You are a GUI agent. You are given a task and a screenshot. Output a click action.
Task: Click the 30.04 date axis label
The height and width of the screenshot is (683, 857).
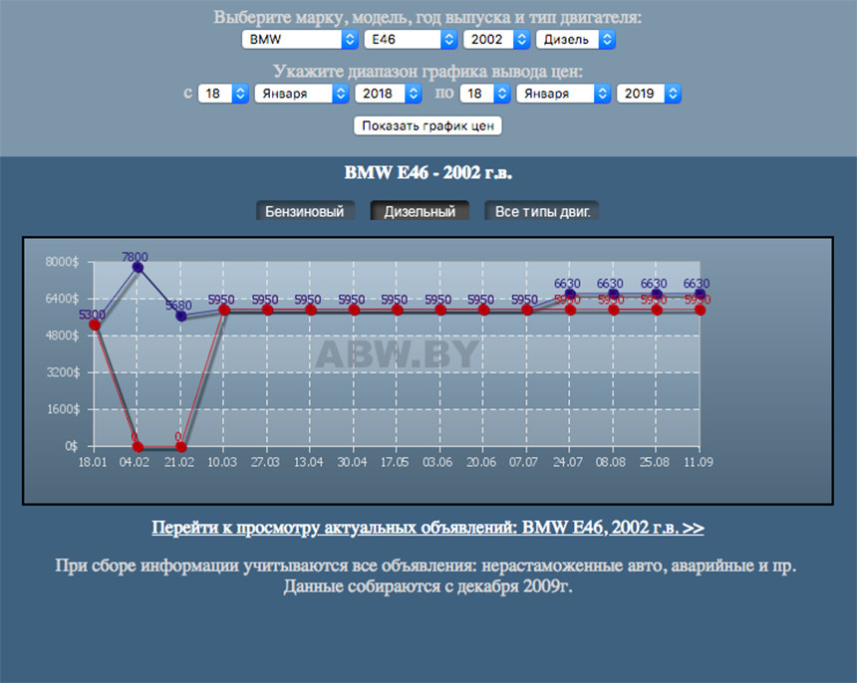(x=352, y=462)
